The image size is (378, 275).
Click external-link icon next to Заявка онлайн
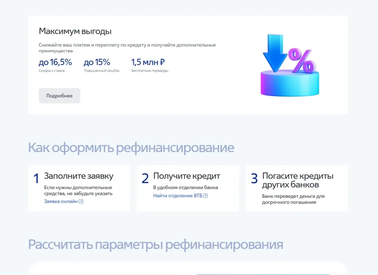[81, 201]
